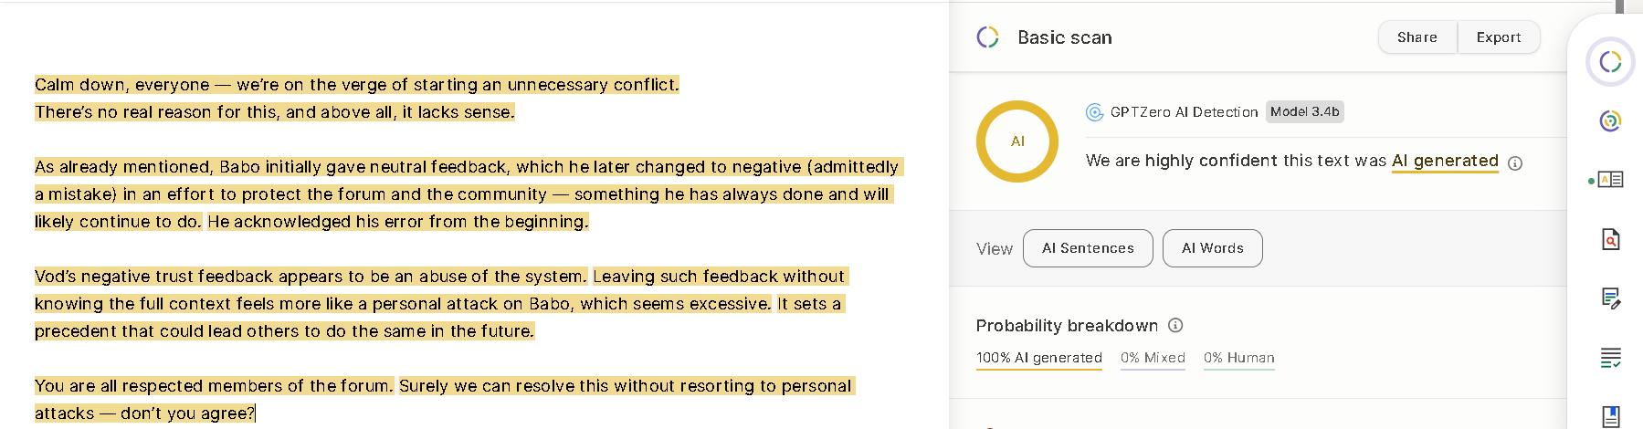1643x429 pixels.
Task: Click the underlined AI generated link
Action: [x=1445, y=161]
